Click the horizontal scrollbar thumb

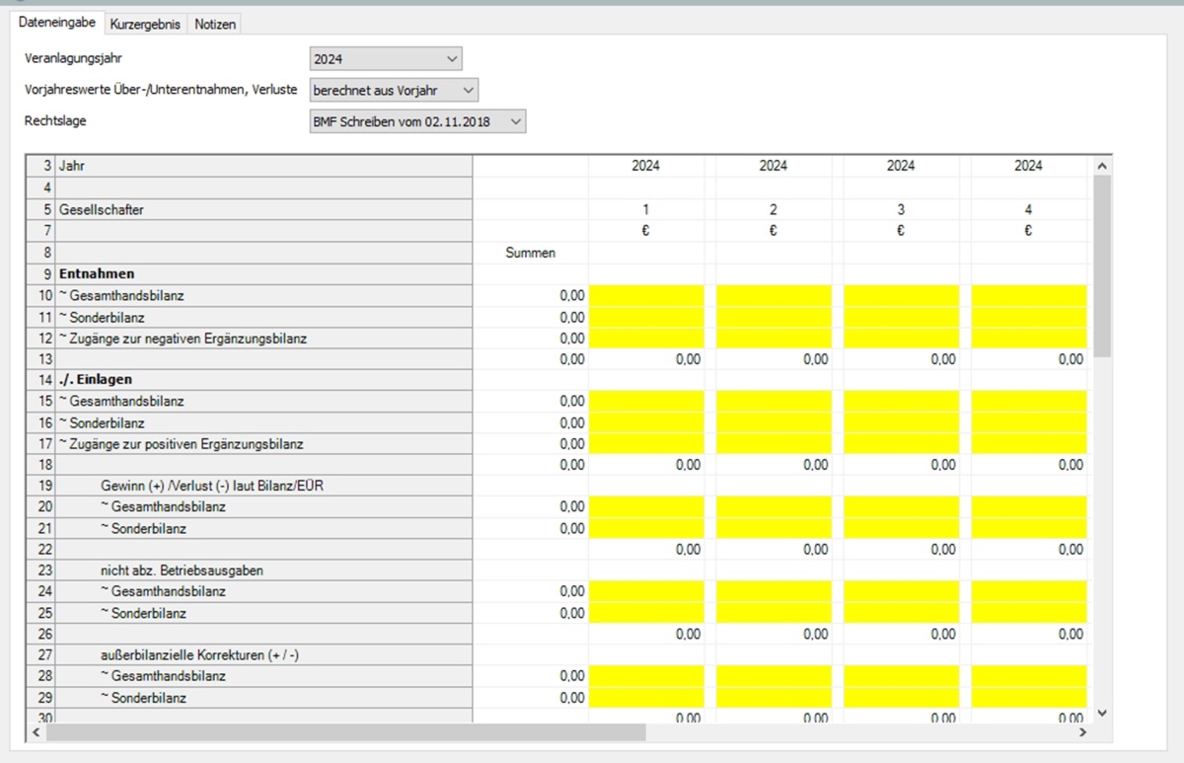pos(345,732)
